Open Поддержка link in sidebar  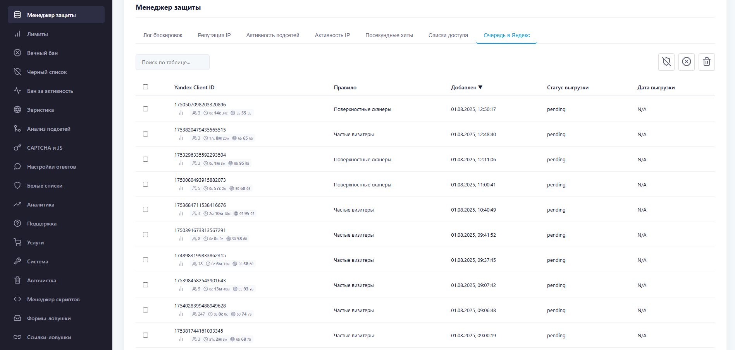coord(41,224)
